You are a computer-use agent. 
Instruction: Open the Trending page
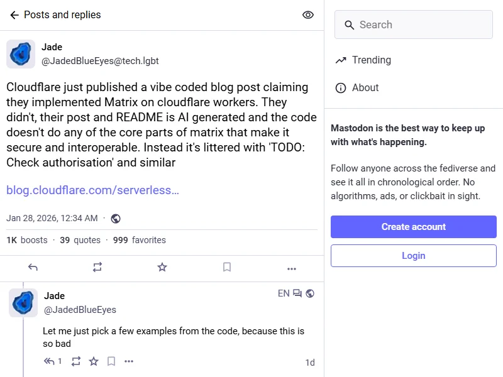pyautogui.click(x=371, y=60)
